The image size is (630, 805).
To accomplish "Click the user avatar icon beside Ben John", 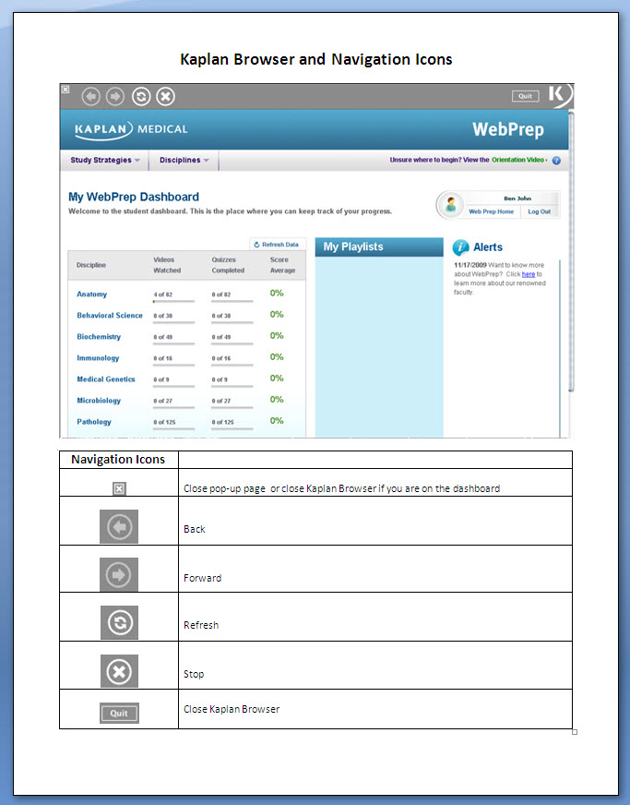I will click(x=450, y=204).
